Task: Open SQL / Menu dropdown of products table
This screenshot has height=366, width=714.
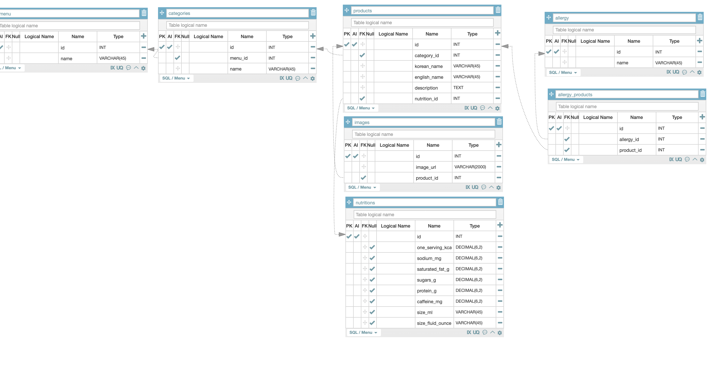Action: click(x=361, y=108)
